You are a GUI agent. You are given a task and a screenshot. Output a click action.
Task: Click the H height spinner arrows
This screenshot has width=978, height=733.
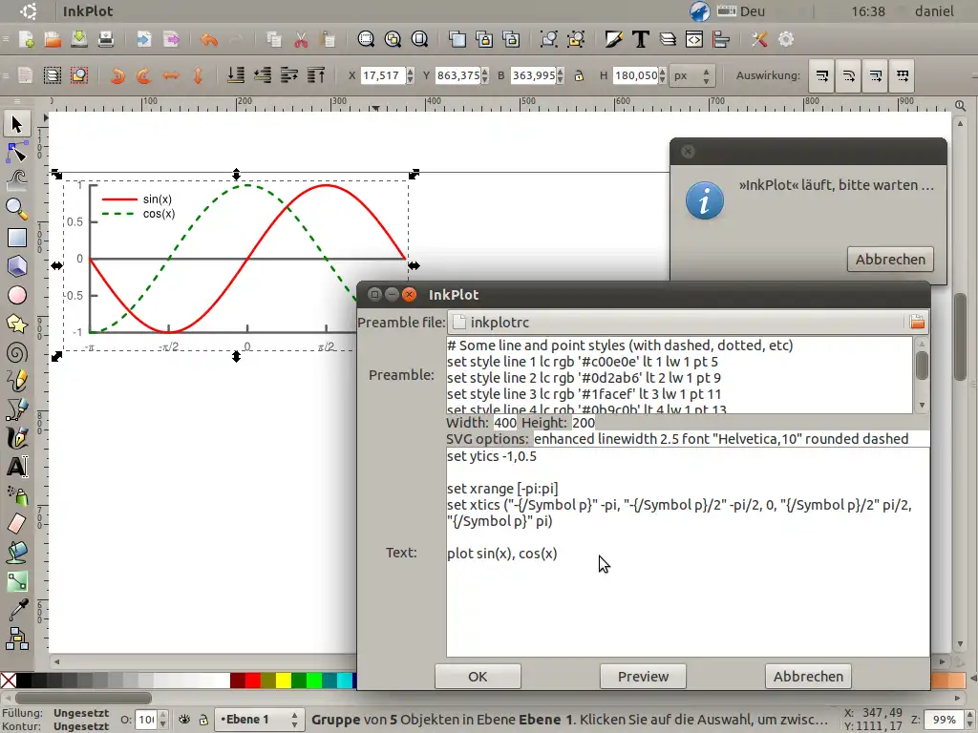(662, 76)
